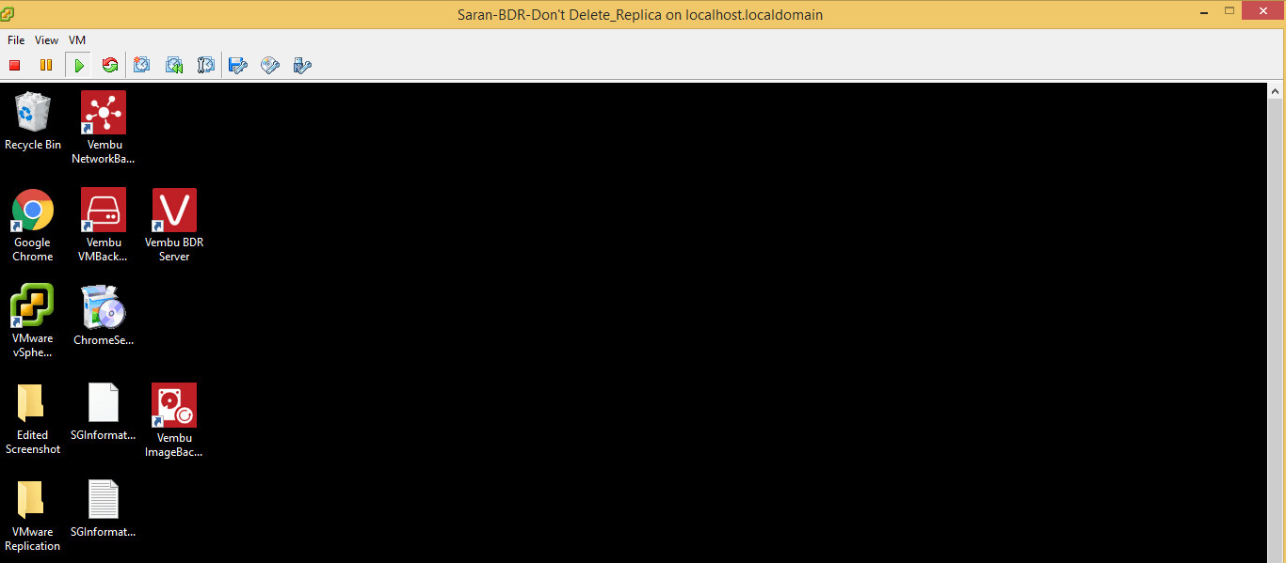Viewport: 1286px width, 563px height.
Task: Select the VMware Replication folder
Action: [x=33, y=516]
